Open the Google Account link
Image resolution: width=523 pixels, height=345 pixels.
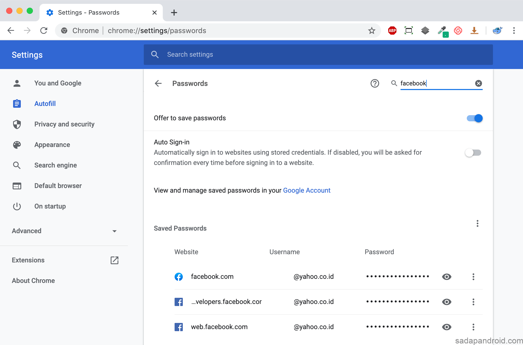[307, 190]
